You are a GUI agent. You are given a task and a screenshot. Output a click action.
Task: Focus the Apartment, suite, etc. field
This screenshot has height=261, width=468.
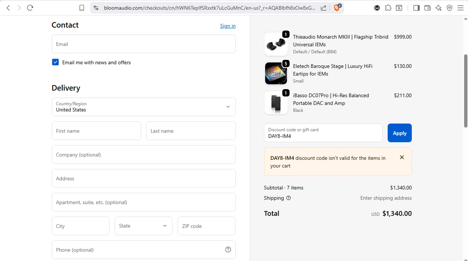[x=144, y=202]
